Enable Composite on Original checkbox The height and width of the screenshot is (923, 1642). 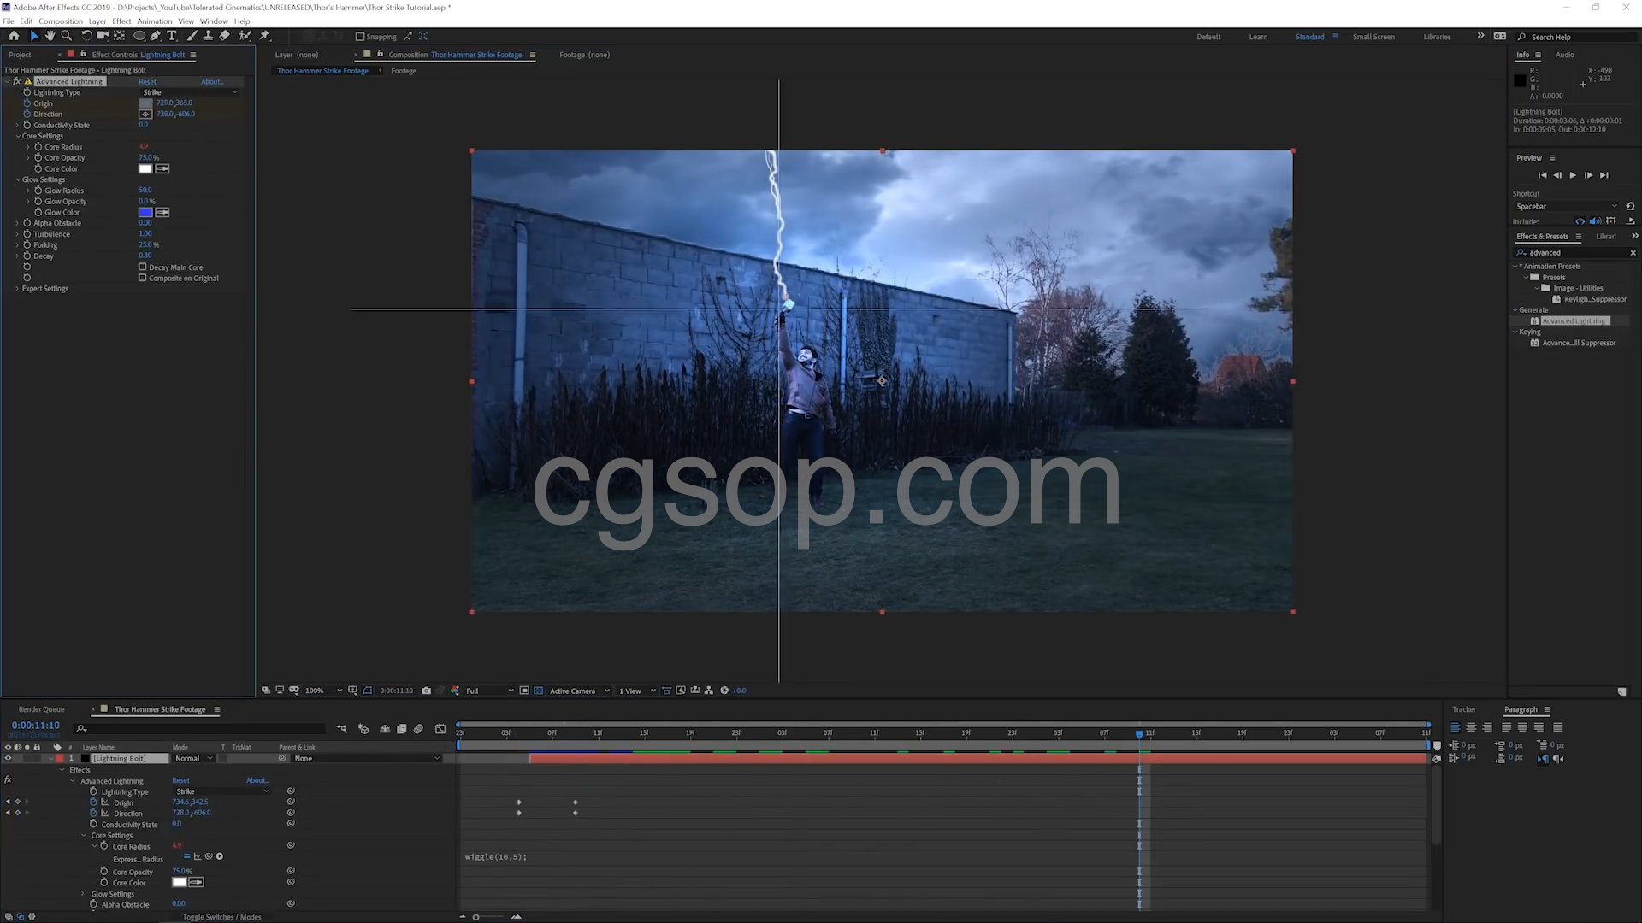point(143,278)
